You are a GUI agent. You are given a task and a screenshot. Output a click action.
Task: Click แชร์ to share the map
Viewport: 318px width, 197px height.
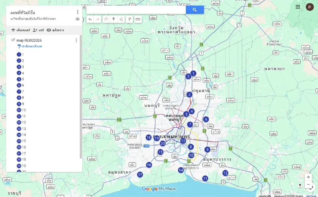click(37, 30)
